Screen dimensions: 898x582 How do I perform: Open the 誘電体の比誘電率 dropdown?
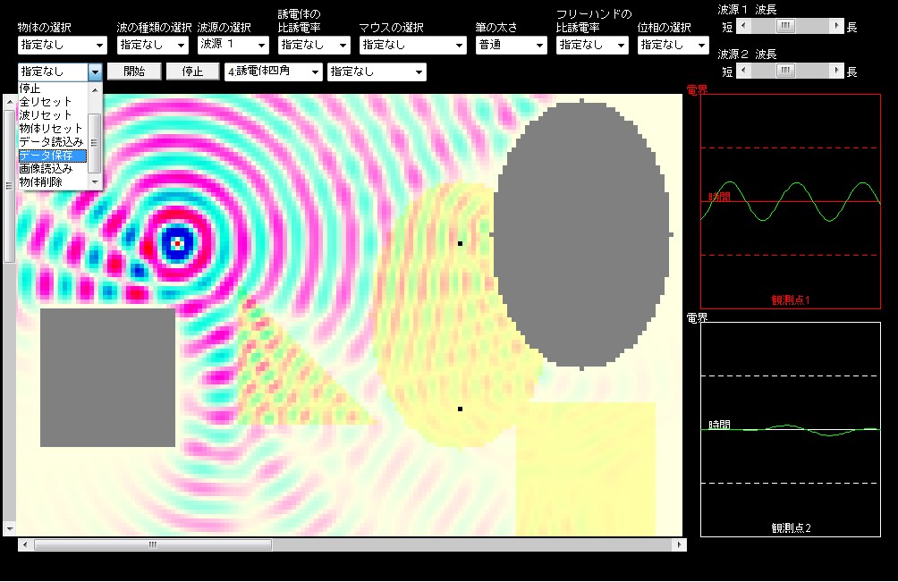click(x=314, y=45)
